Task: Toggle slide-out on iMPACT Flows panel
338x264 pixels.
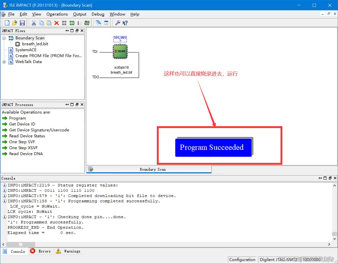Action: coord(67,31)
